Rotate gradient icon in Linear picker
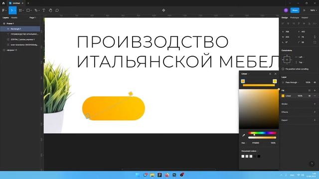The height and width of the screenshot is (179, 319). (270, 74)
